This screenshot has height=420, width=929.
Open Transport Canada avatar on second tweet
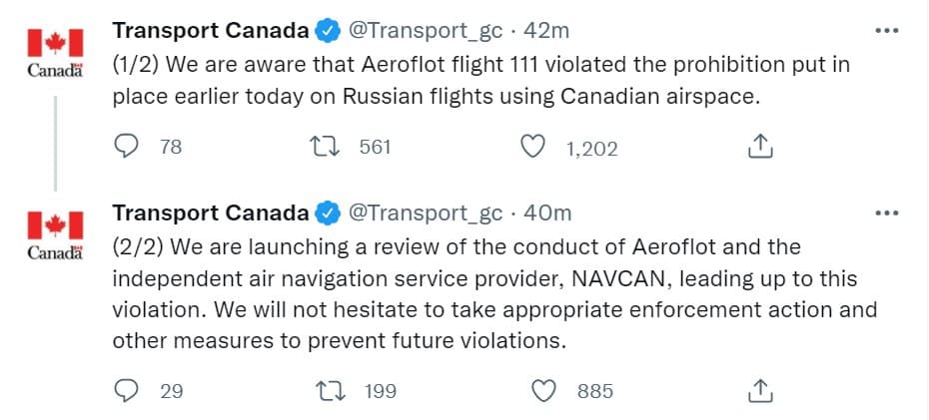54,235
